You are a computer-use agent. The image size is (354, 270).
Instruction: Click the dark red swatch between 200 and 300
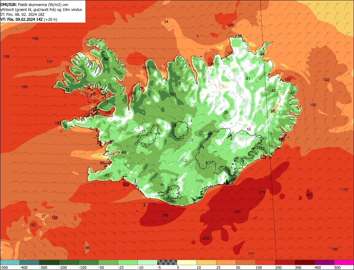pos(285,262)
